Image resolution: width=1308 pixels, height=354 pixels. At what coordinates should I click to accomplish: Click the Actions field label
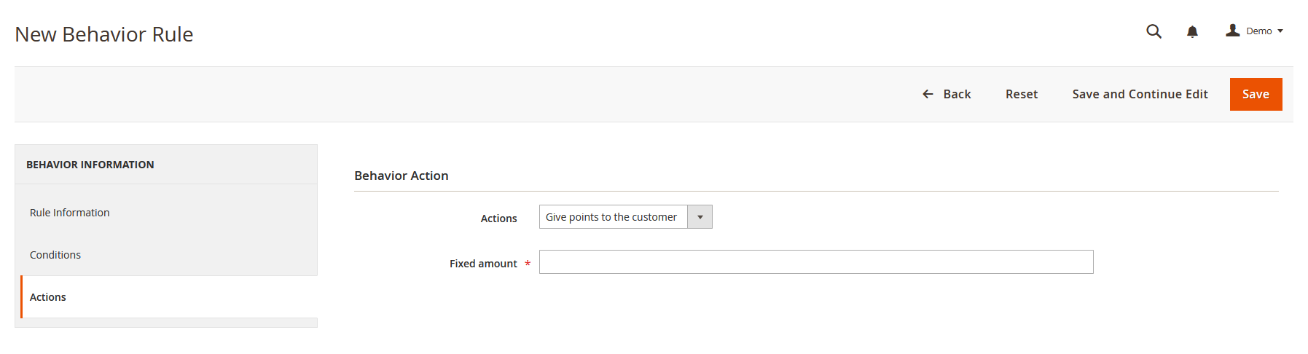[x=498, y=219]
